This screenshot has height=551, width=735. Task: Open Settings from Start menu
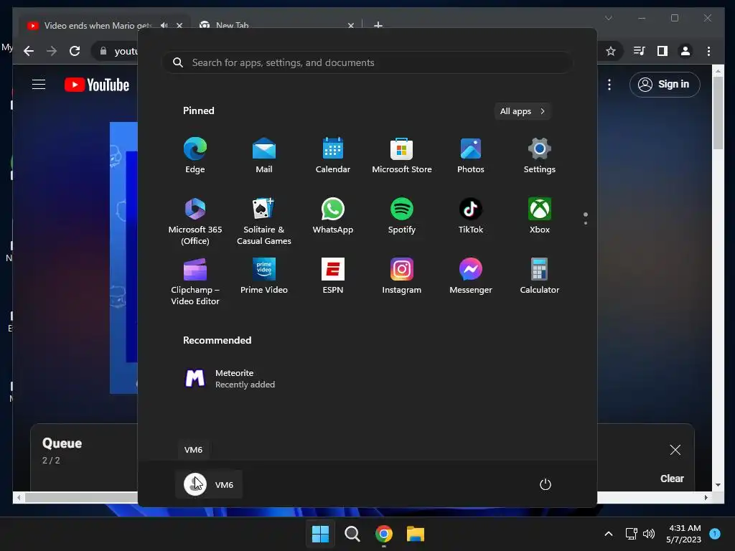[x=540, y=156]
